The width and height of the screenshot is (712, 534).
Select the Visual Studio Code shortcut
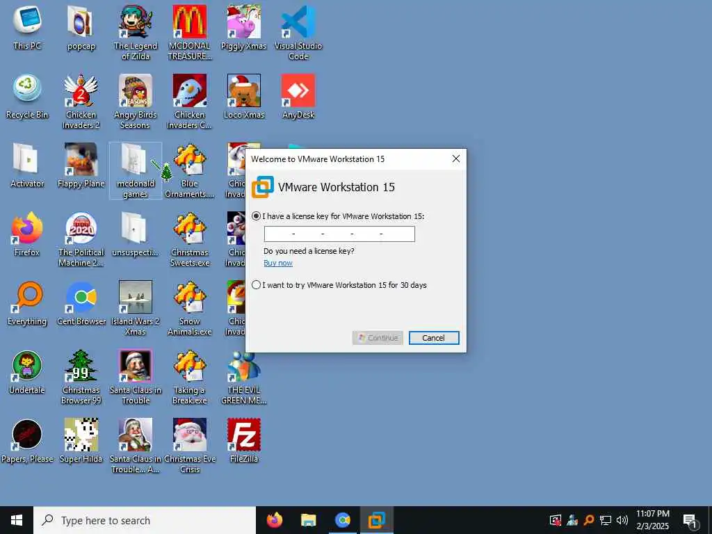(298, 33)
